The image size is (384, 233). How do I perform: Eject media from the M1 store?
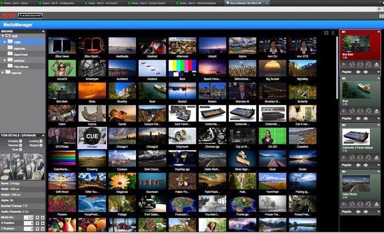(376, 64)
